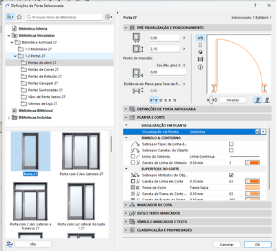Click the Classificação e Propriedades panel icon
The width and height of the screenshot is (276, 251).
coord(132,230)
